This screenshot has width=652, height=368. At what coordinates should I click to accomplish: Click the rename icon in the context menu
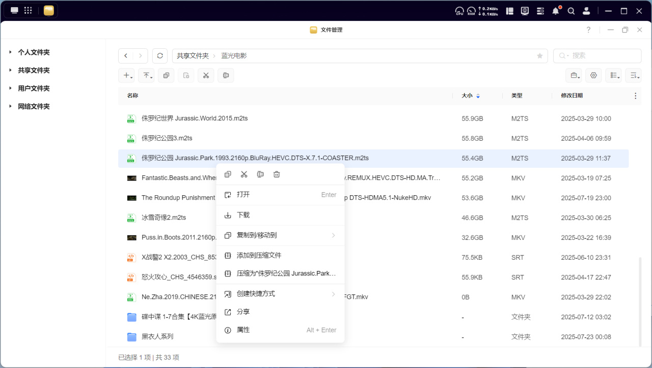point(260,174)
